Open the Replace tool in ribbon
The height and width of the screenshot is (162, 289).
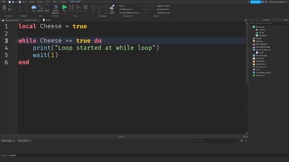point(40,8)
